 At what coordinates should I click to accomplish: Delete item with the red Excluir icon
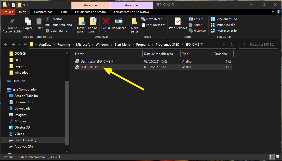(x=106, y=21)
